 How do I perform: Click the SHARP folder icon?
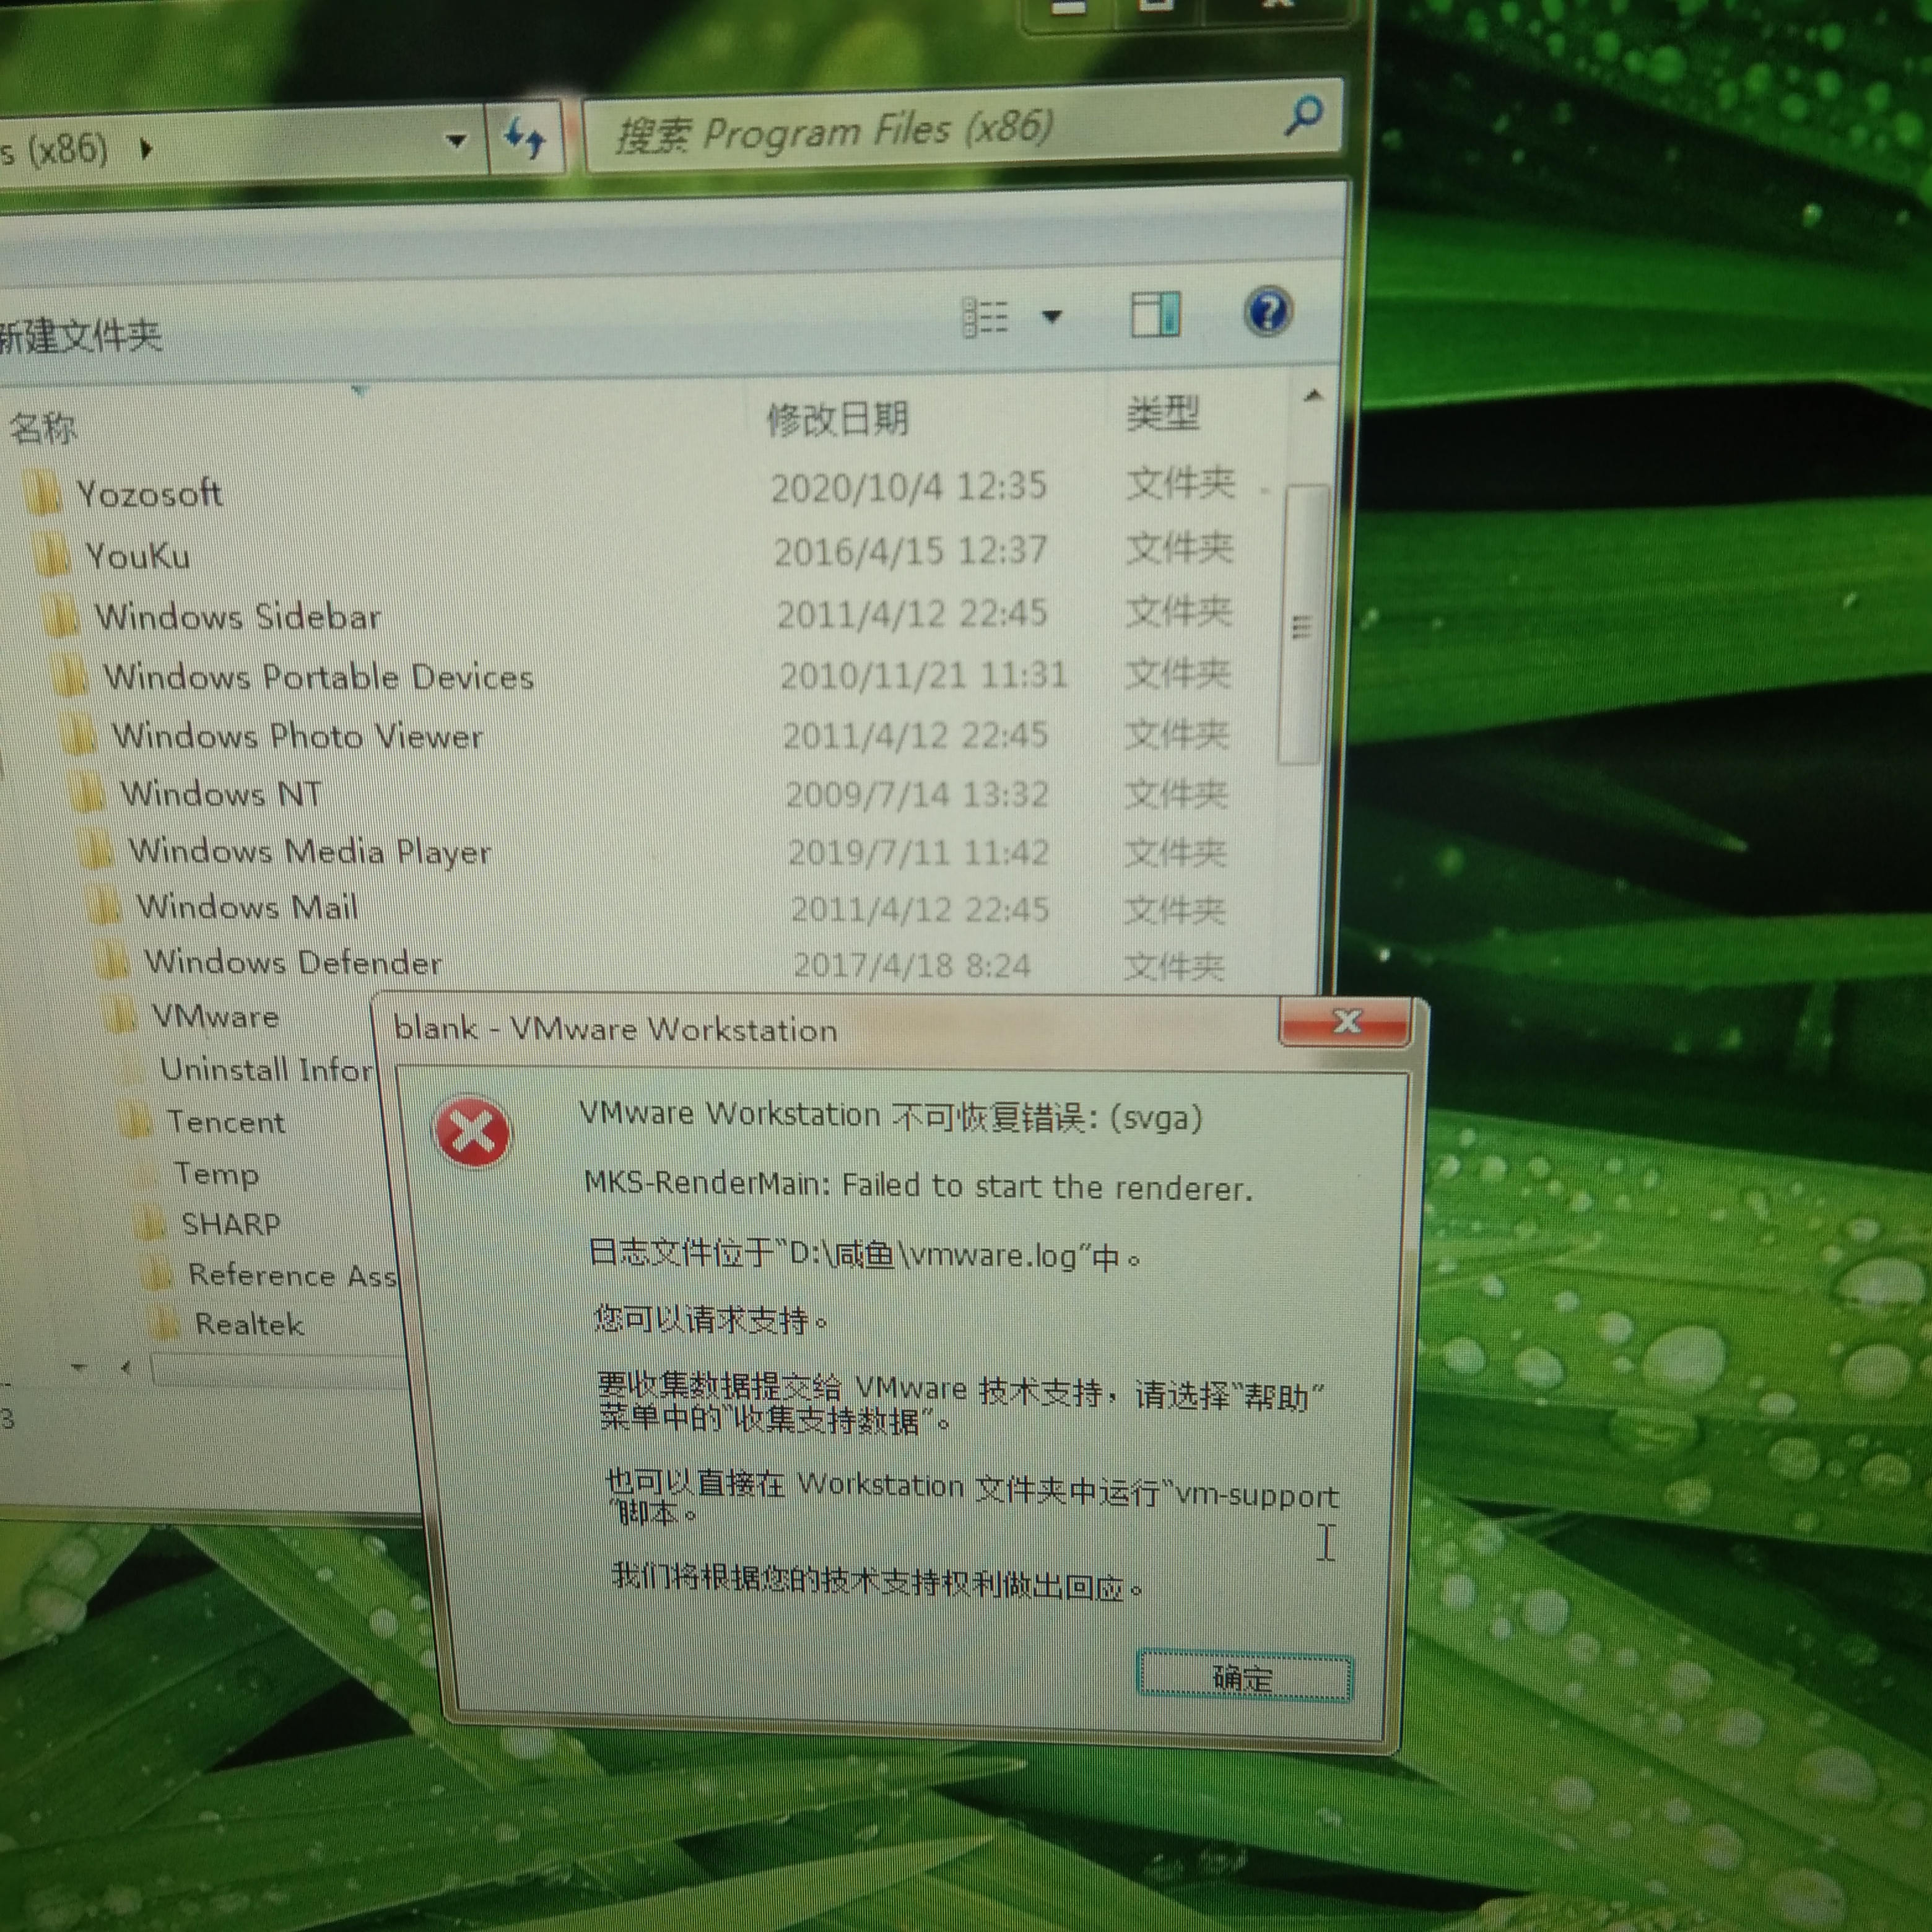(150, 1224)
